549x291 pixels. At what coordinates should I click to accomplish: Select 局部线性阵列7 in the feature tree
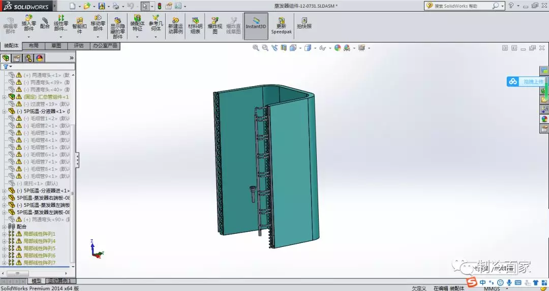pyautogui.click(x=39, y=263)
